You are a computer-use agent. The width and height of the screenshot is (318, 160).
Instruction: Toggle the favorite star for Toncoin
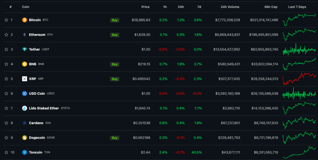coord(6,152)
